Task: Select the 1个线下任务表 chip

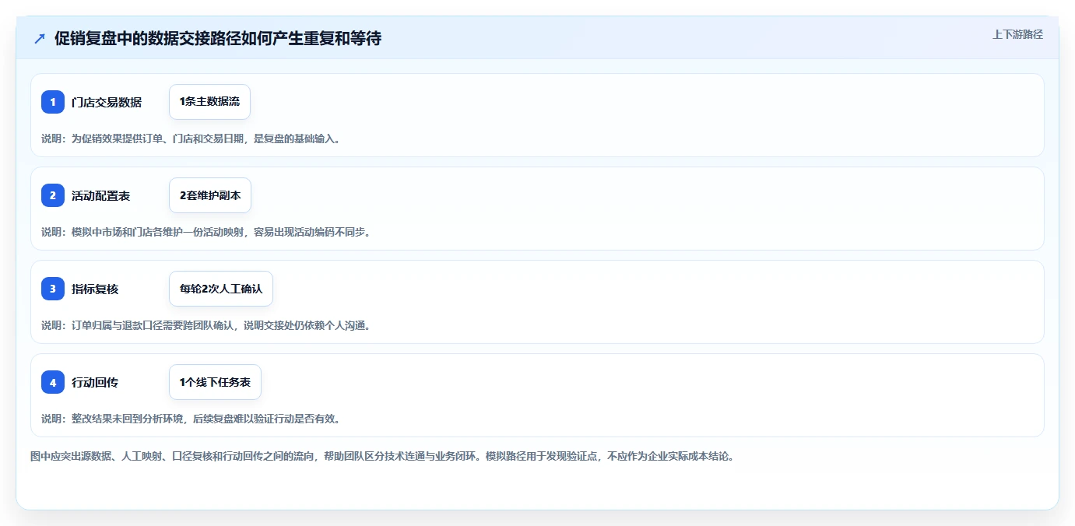Action: click(x=215, y=382)
